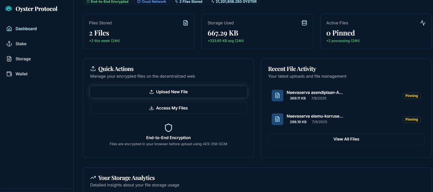433x192 pixels.
Task: Open Neevaserva asendiplaan-A... file entry
Action: pyautogui.click(x=346, y=95)
